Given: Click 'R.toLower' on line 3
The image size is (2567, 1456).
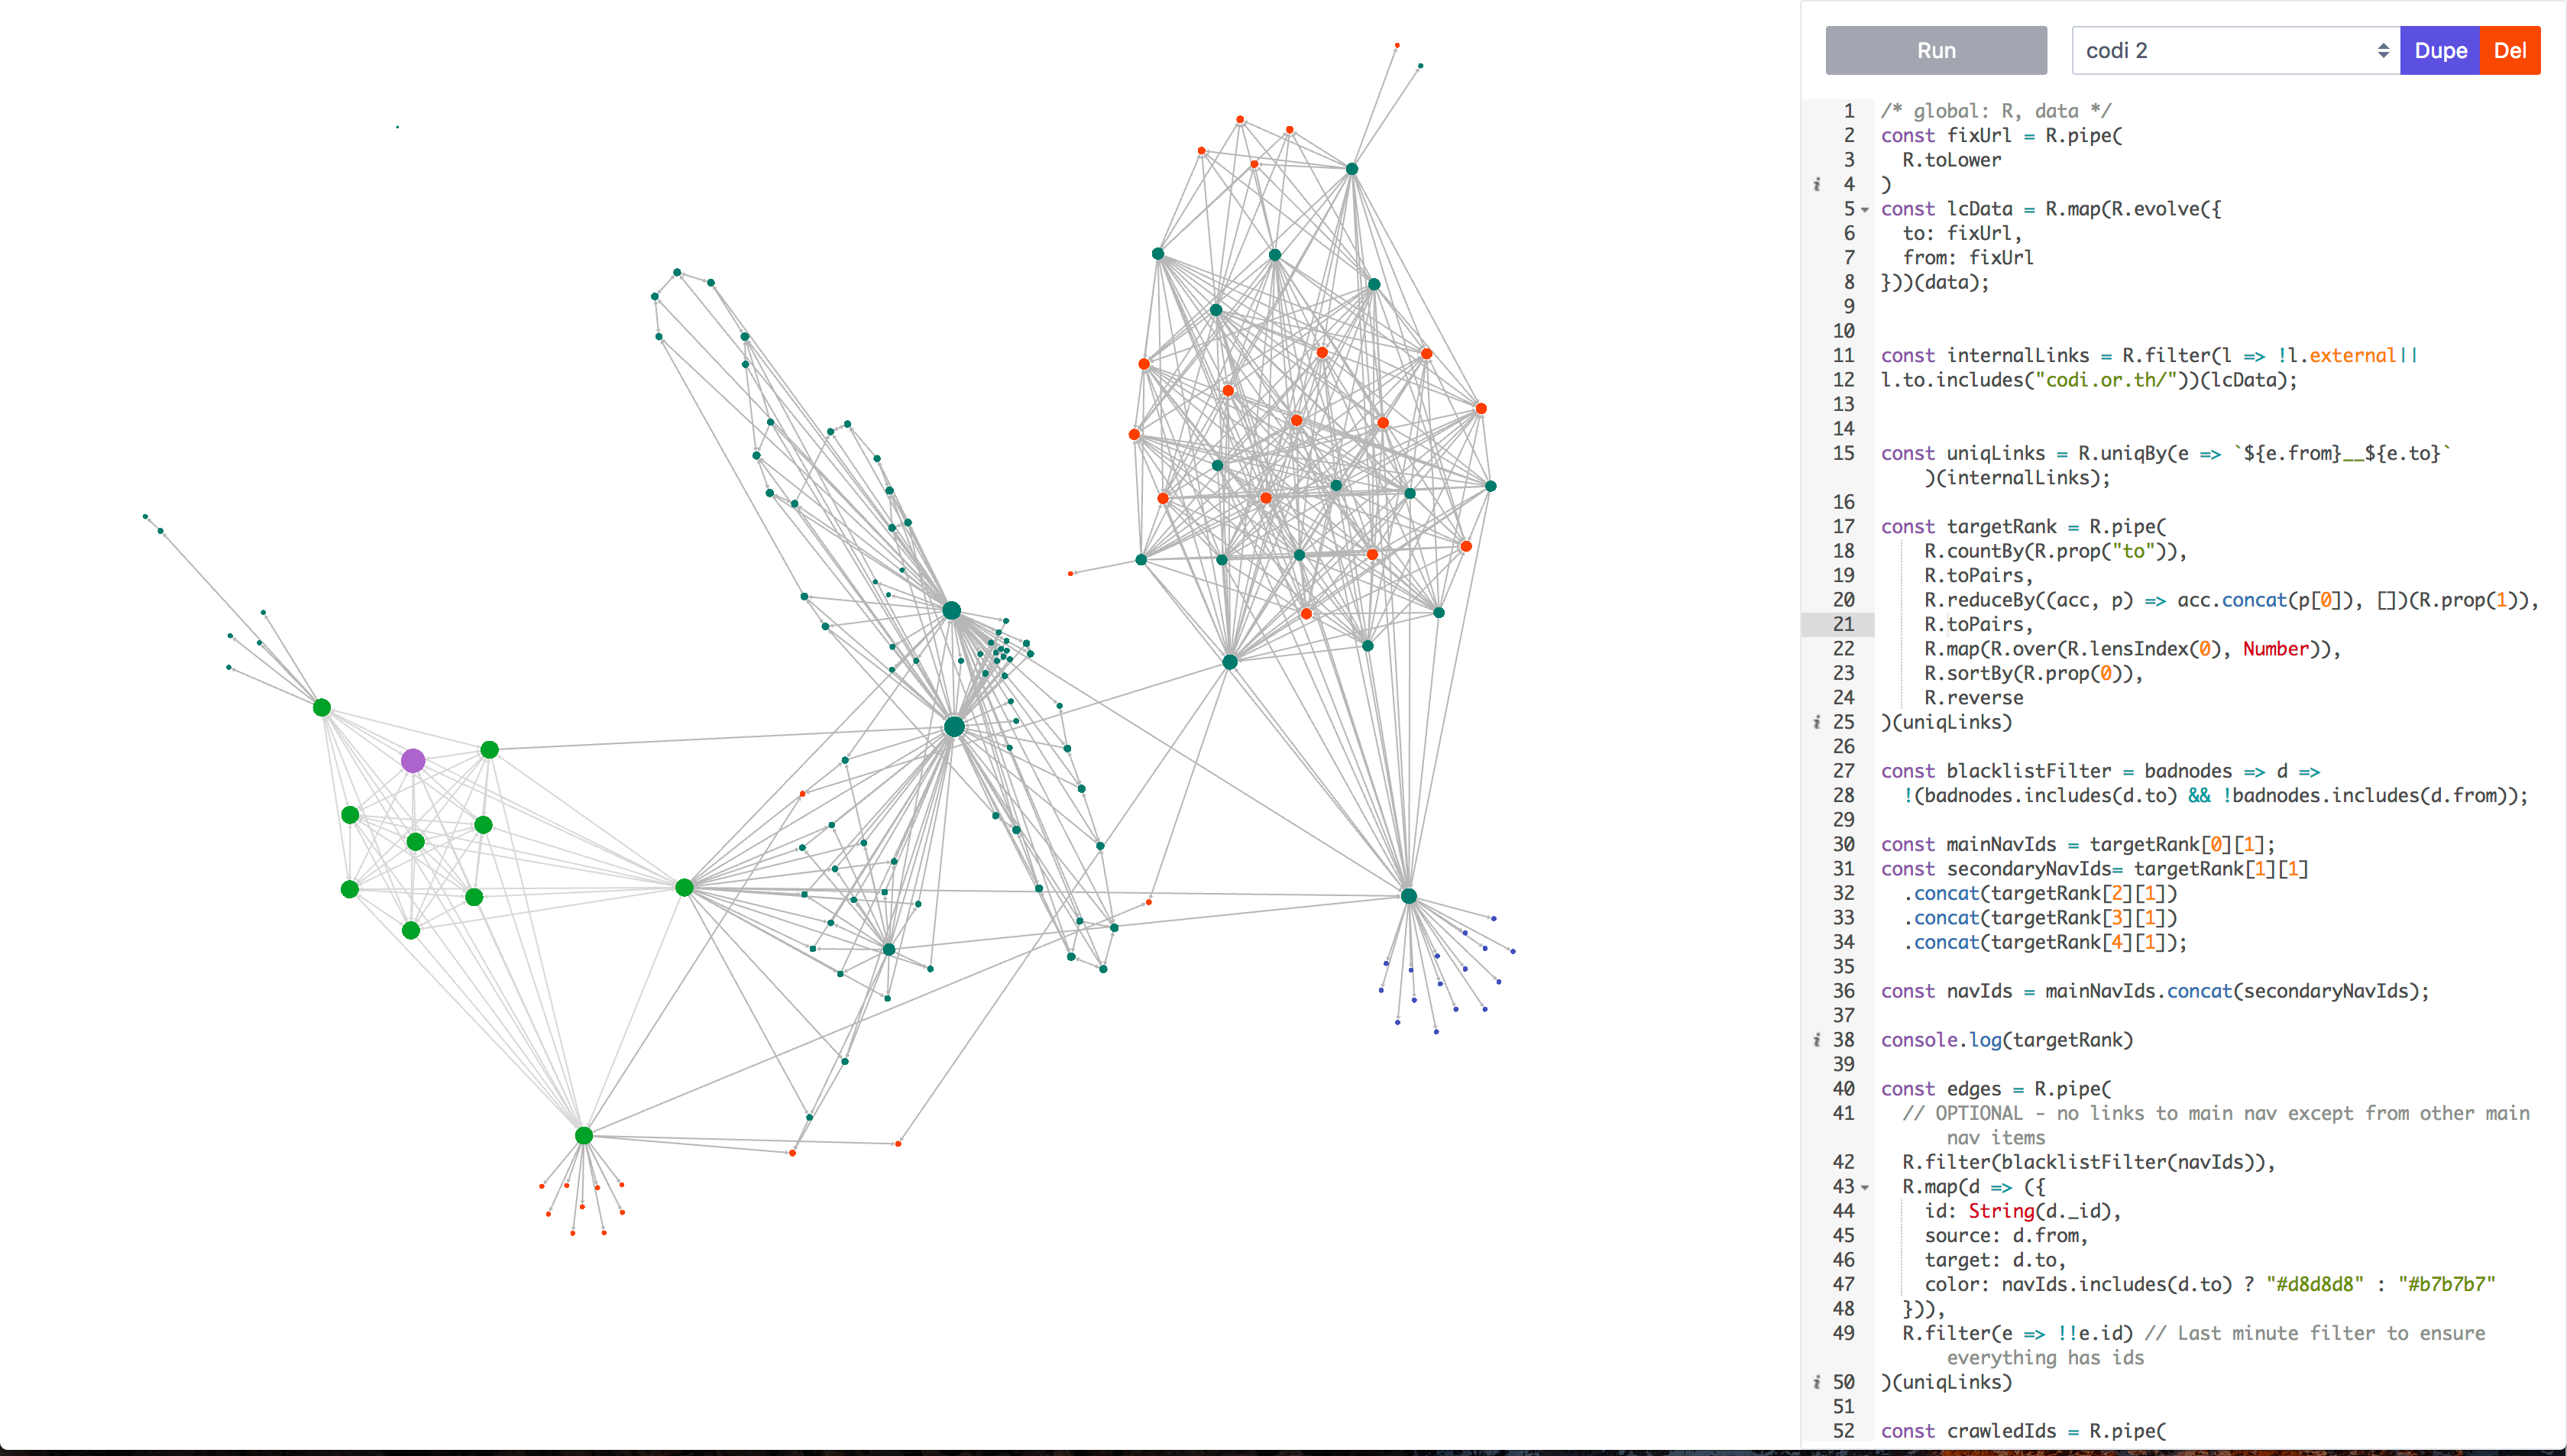Looking at the screenshot, I should (1951, 160).
